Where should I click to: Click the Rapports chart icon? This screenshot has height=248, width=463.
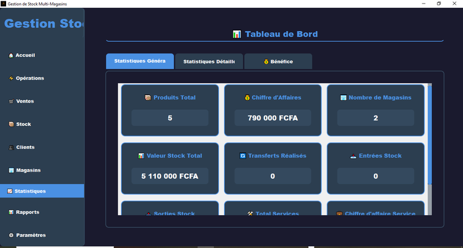pos(11,212)
